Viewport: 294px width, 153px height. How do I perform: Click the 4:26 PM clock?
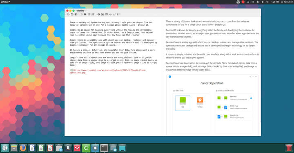tap(275, 2)
